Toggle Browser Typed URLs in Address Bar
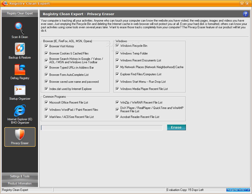The image size is (252, 194). click(x=46, y=67)
